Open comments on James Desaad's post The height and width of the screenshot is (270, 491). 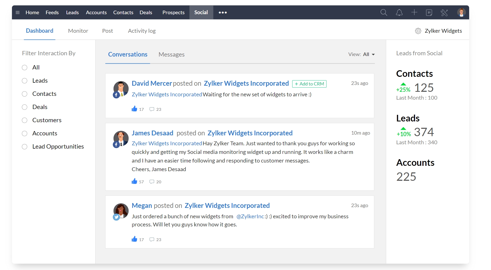[152, 182]
